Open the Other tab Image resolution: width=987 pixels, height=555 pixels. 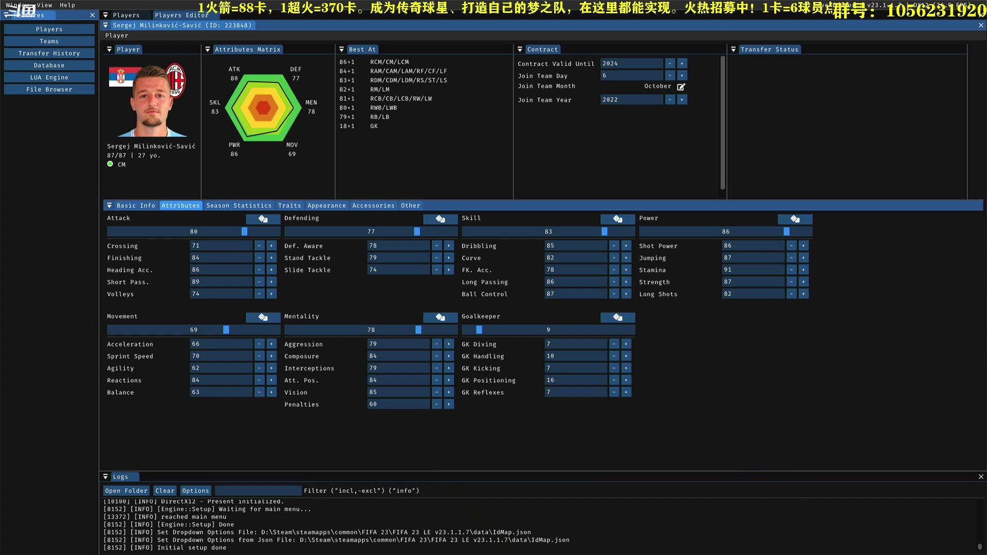point(410,206)
